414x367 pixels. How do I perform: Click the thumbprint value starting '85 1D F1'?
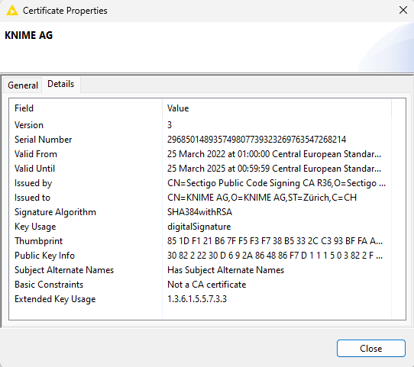point(275,241)
